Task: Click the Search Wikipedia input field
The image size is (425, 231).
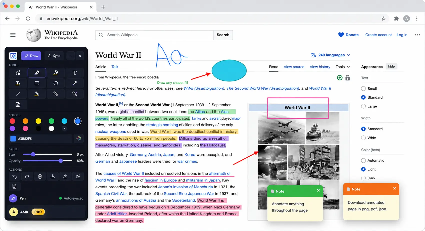Action: 154,35
